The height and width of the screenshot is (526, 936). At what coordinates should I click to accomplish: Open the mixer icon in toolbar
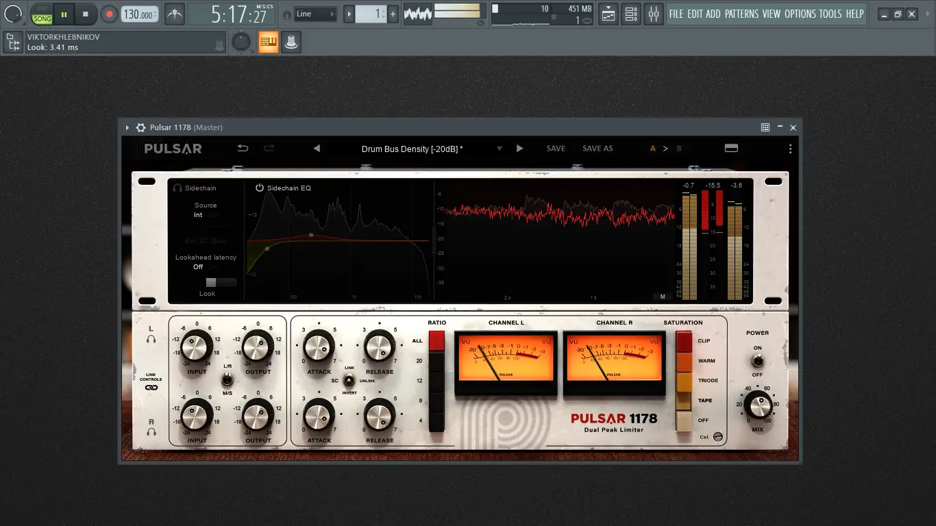click(654, 14)
